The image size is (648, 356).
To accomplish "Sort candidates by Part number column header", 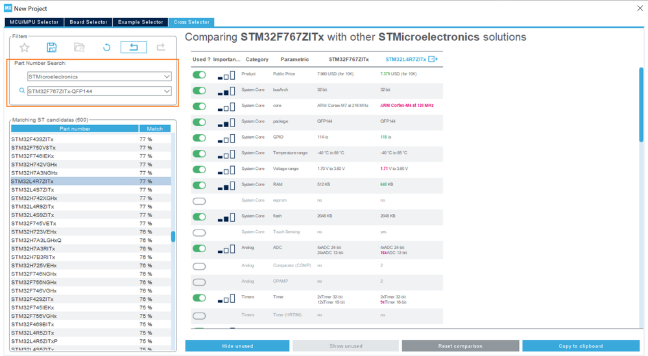I will (75, 129).
